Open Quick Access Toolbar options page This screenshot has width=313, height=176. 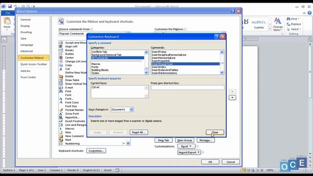pyautogui.click(x=34, y=64)
